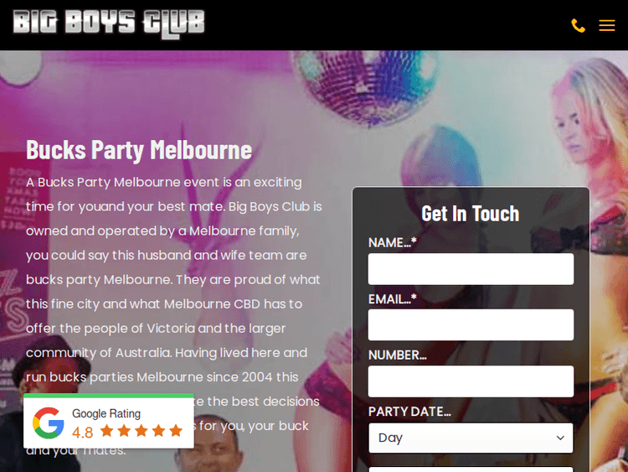
Task: Click the Bucks Party Melbourne heading
Action: [x=139, y=150]
